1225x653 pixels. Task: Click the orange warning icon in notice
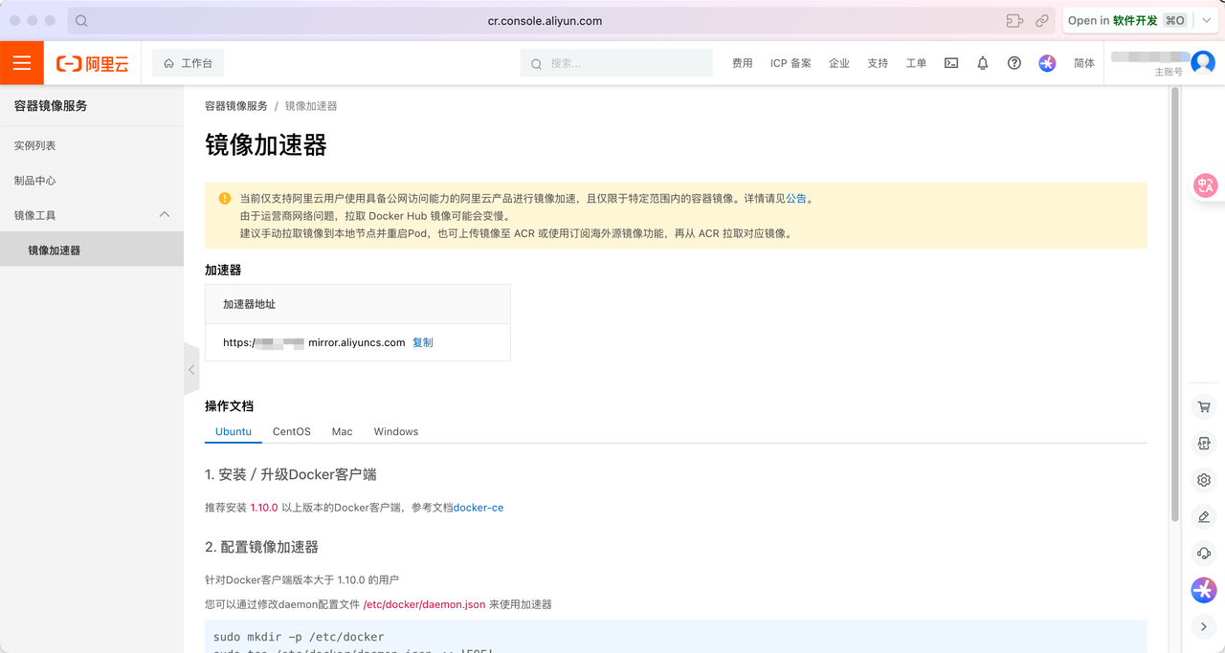click(225, 199)
